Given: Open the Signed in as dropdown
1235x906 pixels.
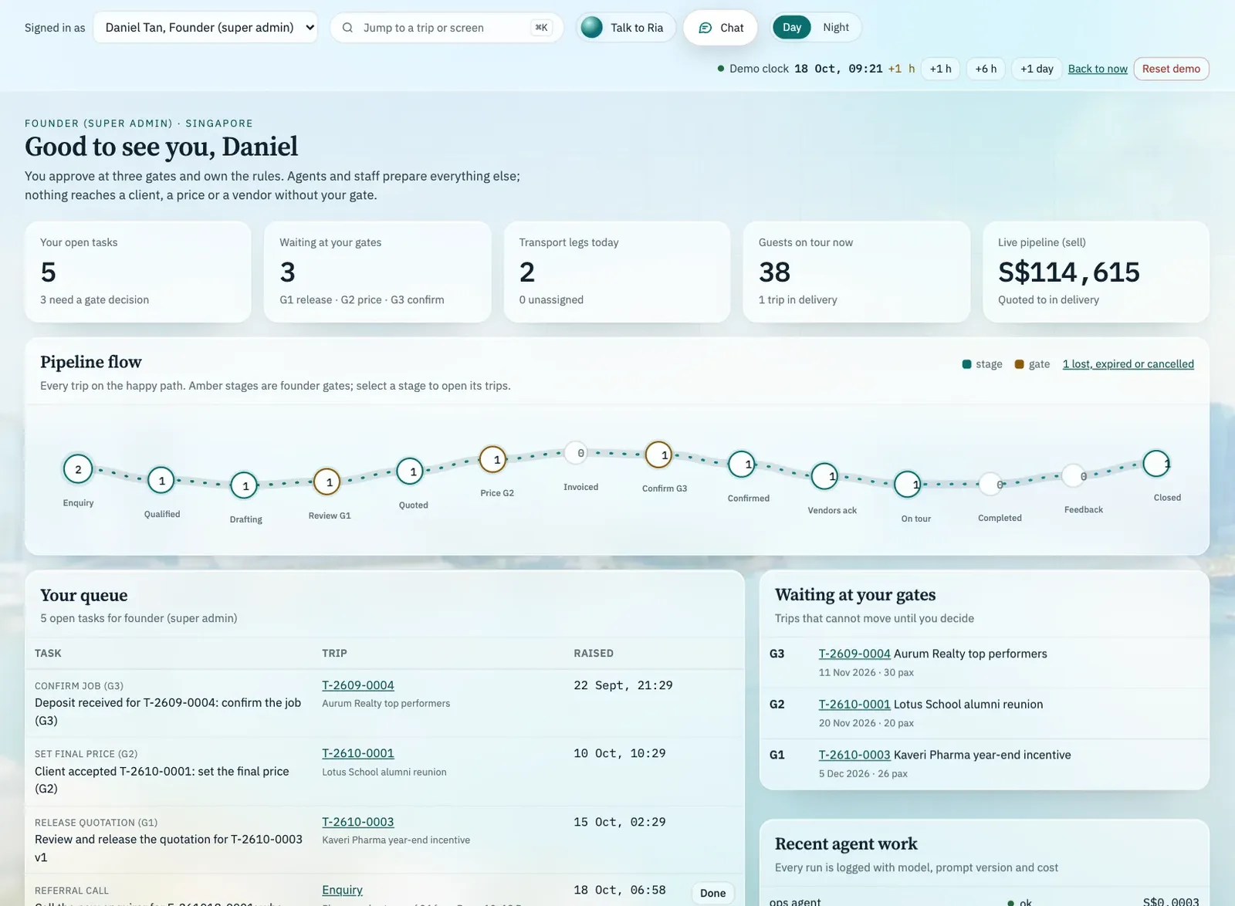Looking at the screenshot, I should [x=205, y=28].
